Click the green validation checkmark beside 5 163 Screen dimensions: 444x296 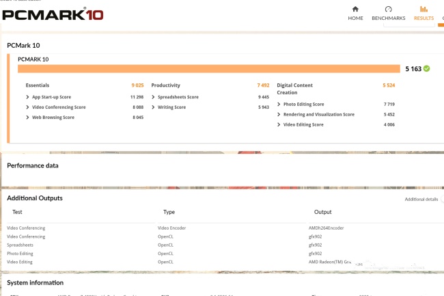click(x=427, y=68)
